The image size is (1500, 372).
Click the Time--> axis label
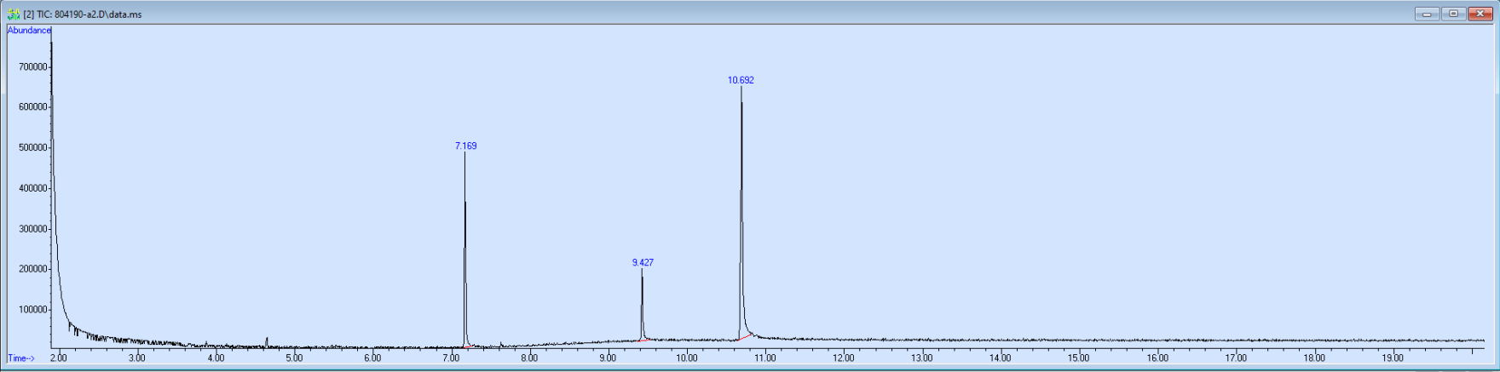(20, 358)
